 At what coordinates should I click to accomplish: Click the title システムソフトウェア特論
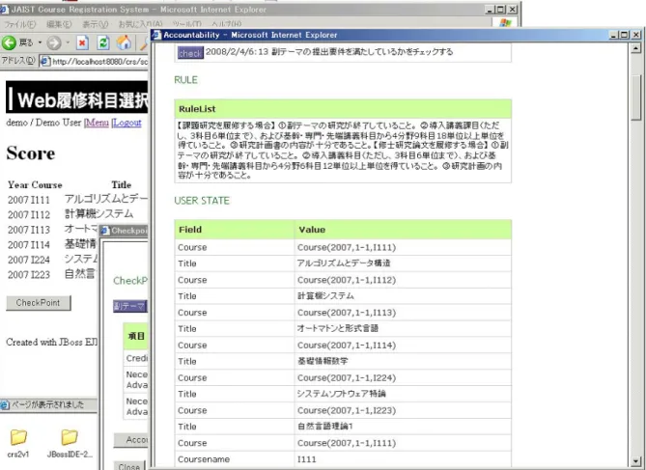tap(342, 394)
